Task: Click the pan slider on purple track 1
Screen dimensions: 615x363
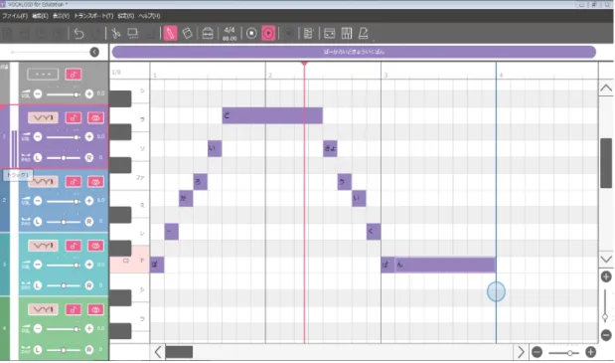Action: click(64, 158)
